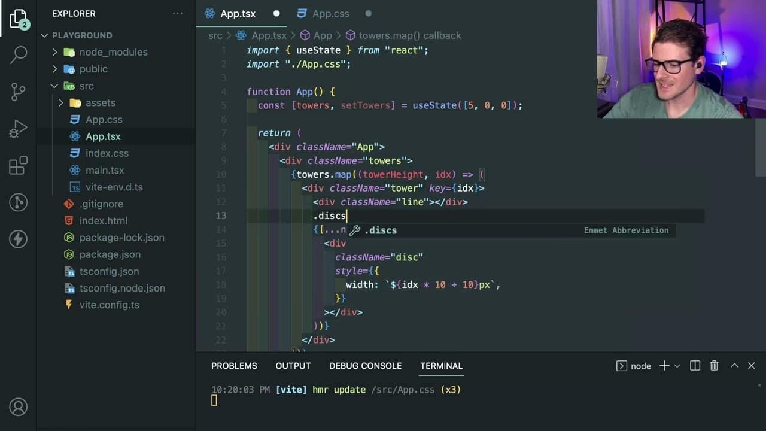Accept the .discs Emmet Abbreviation suggestion
766x431 pixels.
tap(512, 230)
